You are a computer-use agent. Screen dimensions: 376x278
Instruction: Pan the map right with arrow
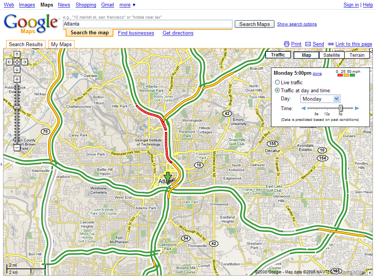click(24, 62)
